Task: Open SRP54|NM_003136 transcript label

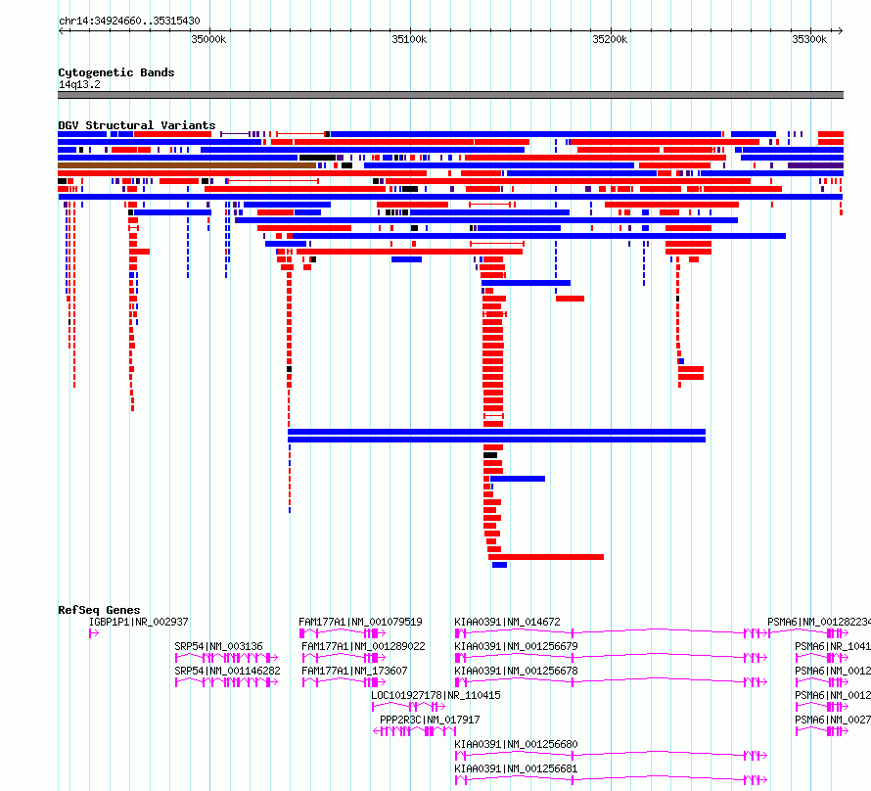Action: [x=218, y=646]
